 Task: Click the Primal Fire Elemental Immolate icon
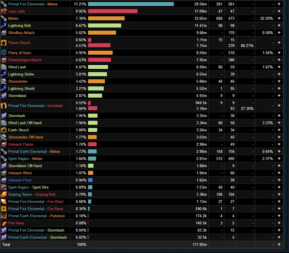[x=4, y=106]
